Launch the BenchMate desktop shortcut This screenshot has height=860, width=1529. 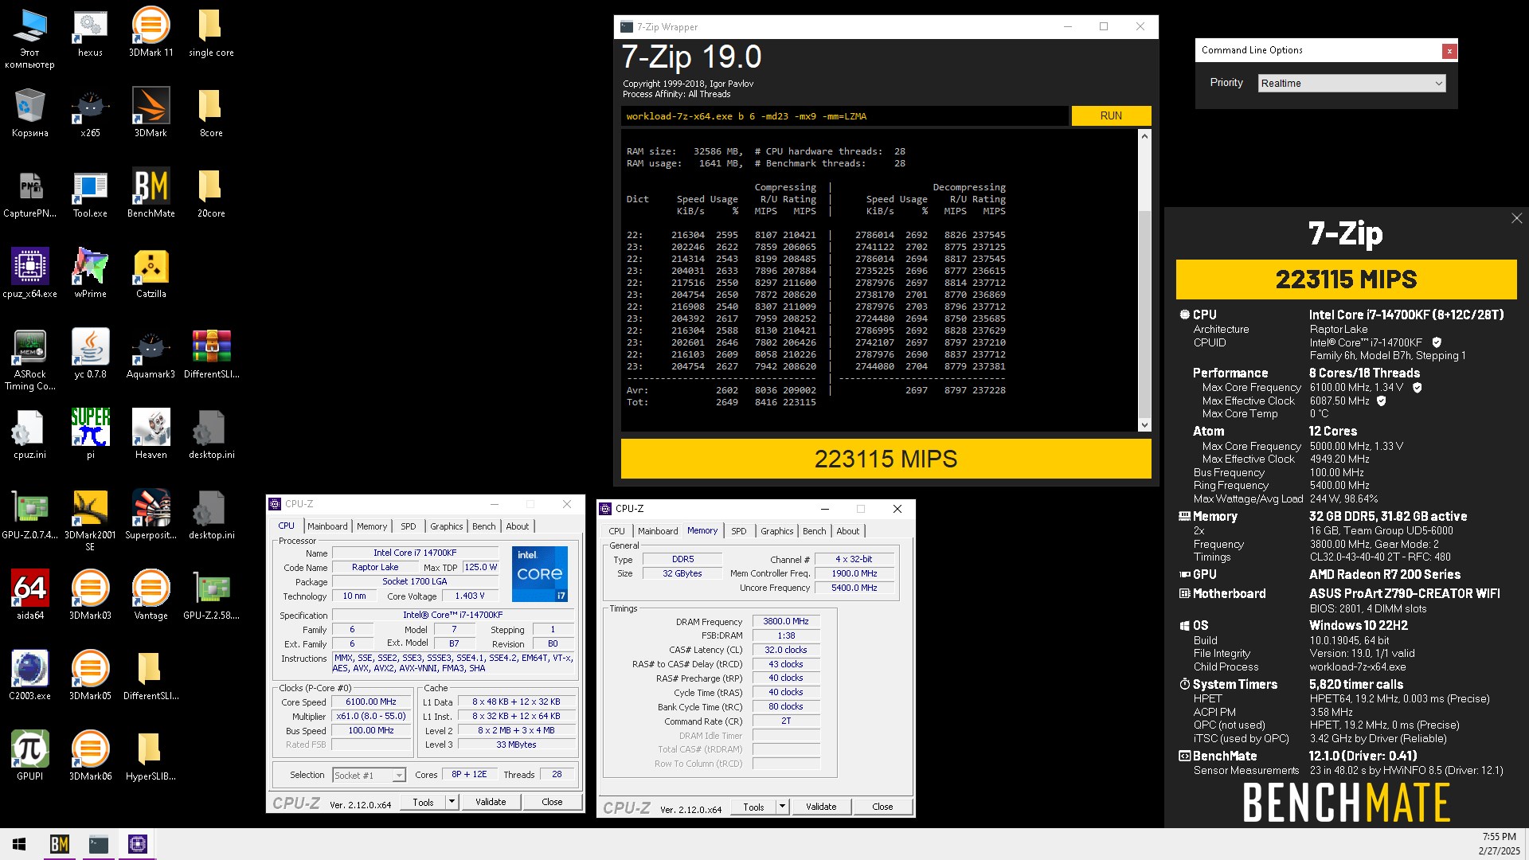[x=151, y=193]
